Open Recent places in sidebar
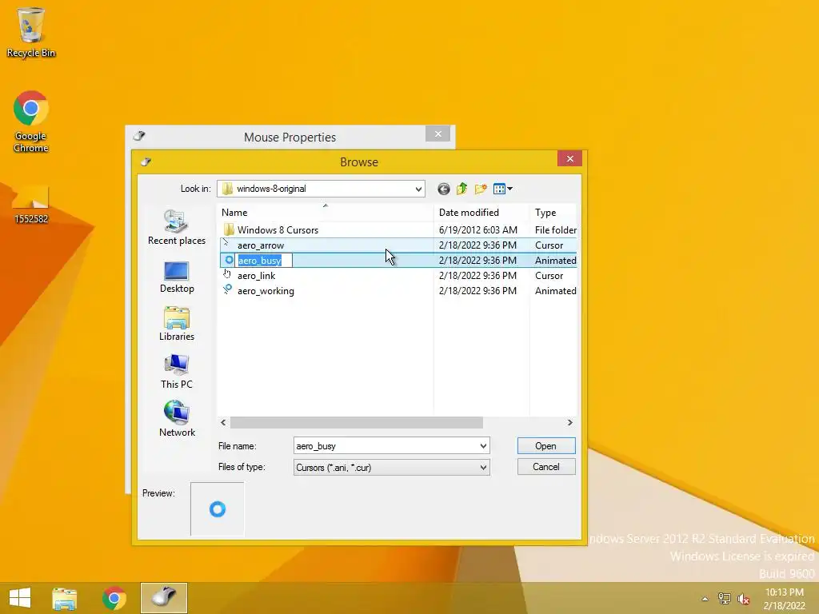The width and height of the screenshot is (819, 614). coord(177,228)
